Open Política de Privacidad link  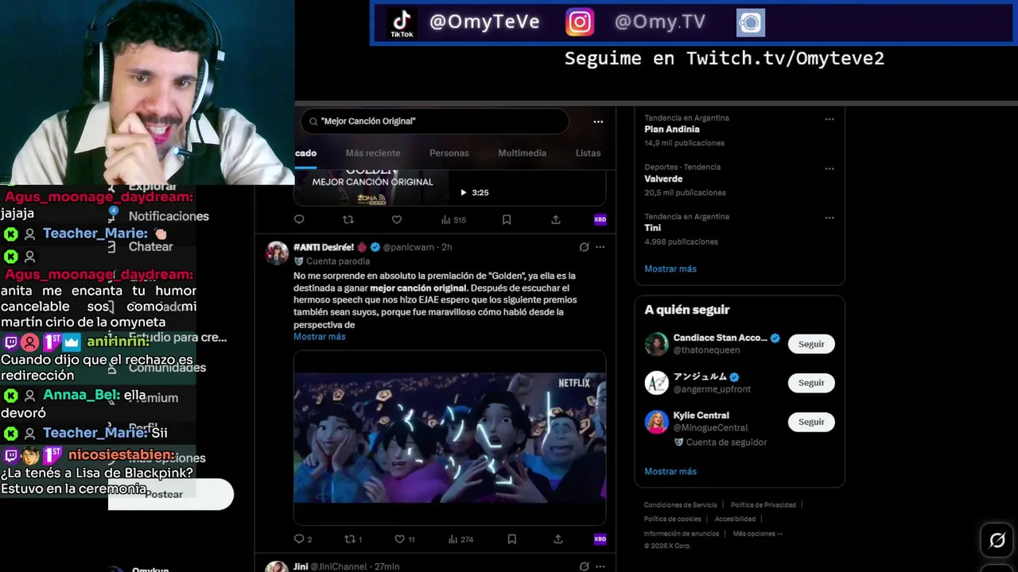[x=763, y=505]
